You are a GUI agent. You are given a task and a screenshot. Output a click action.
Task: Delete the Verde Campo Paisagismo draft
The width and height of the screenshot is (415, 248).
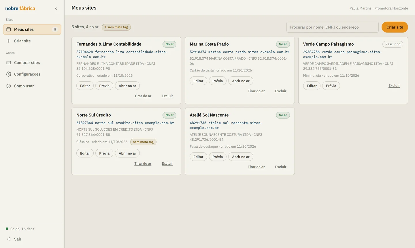394,86
